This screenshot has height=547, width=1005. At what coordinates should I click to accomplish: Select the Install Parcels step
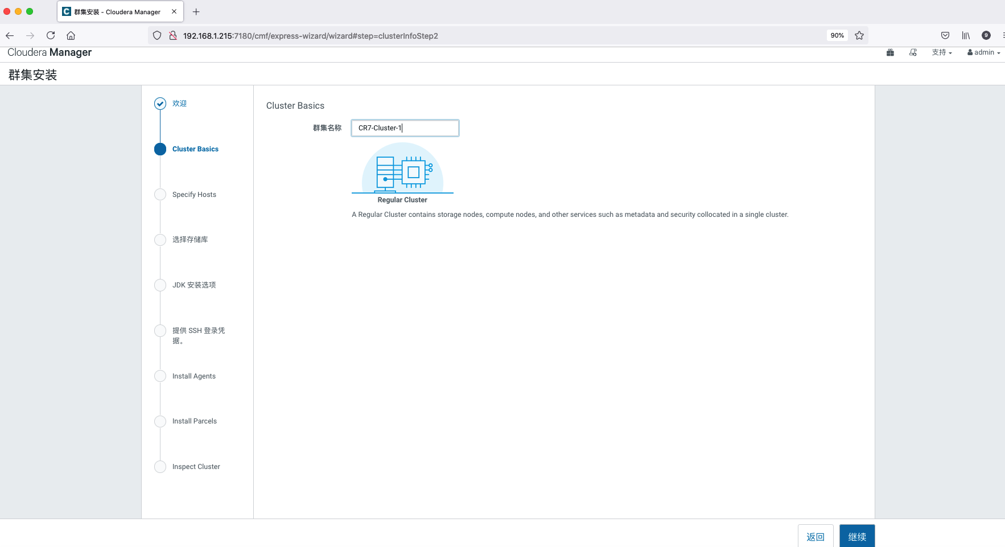195,421
